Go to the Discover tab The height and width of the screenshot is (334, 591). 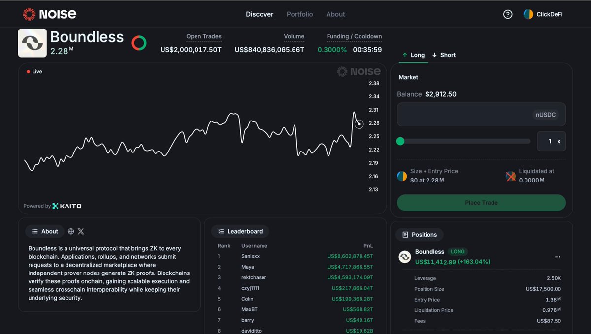point(260,14)
